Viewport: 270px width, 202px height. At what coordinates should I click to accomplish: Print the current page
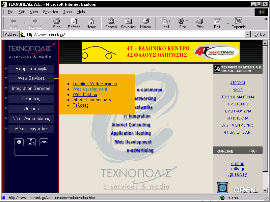click(200, 24)
